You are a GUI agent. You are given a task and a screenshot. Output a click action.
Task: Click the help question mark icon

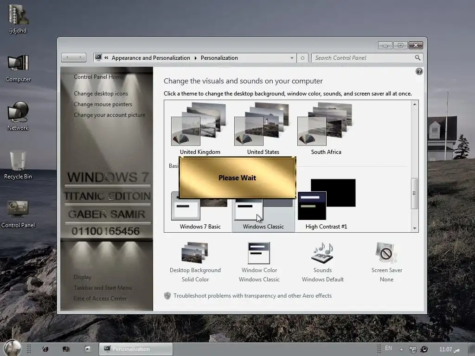pyautogui.click(x=419, y=71)
